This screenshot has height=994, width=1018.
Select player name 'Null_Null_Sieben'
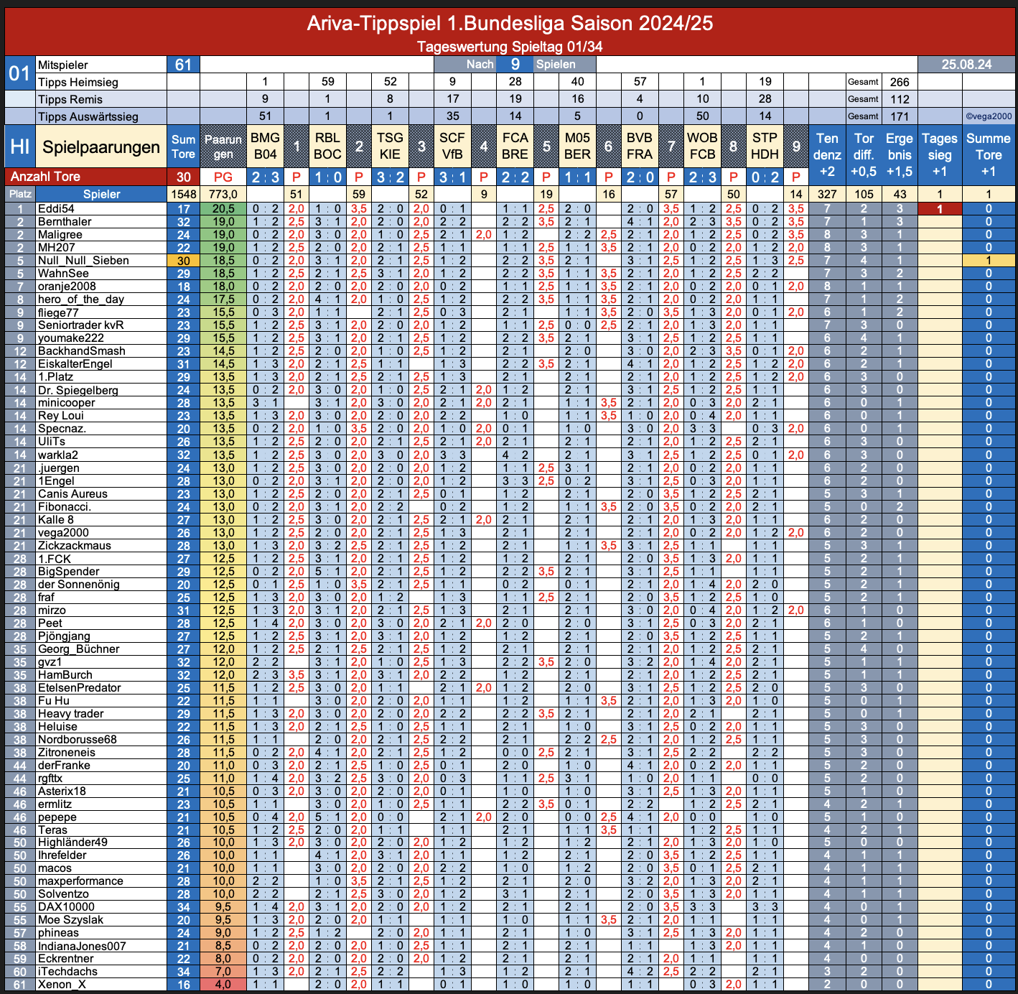[83, 261]
